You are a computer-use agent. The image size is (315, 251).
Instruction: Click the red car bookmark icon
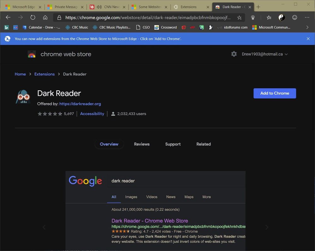point(192,27)
